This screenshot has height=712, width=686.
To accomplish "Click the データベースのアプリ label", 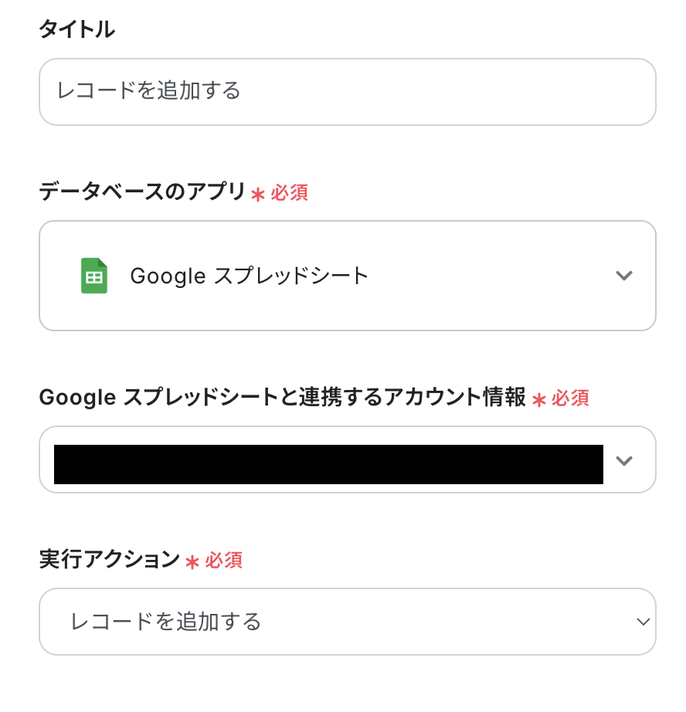I will [x=142, y=192].
